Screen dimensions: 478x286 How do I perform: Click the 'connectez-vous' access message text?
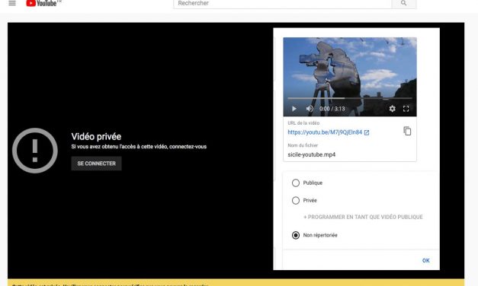coord(139,147)
